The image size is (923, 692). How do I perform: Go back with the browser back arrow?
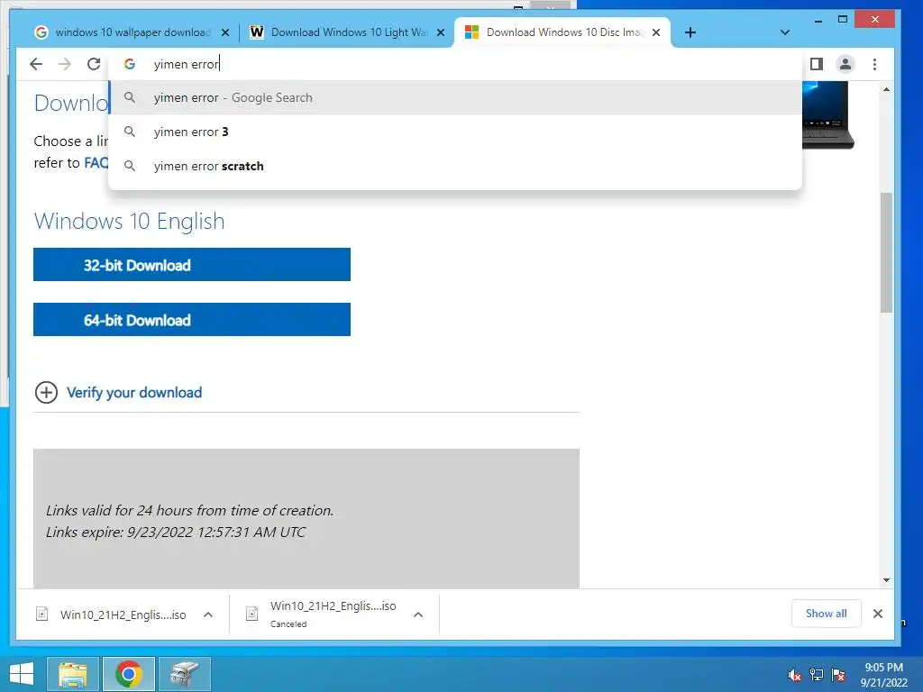click(x=36, y=64)
